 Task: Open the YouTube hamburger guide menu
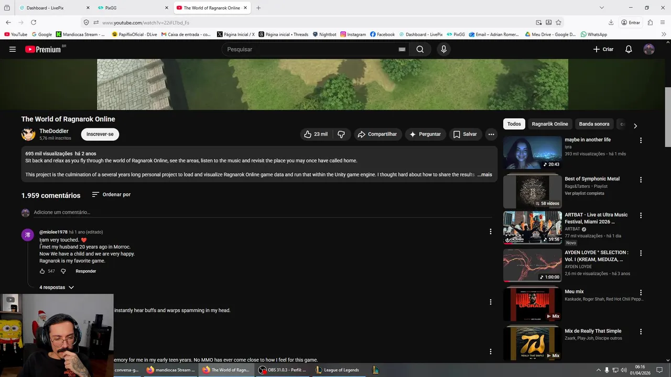[x=13, y=49]
